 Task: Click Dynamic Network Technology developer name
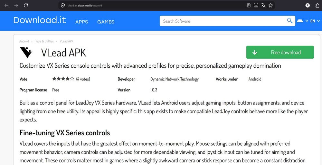tap(175, 79)
